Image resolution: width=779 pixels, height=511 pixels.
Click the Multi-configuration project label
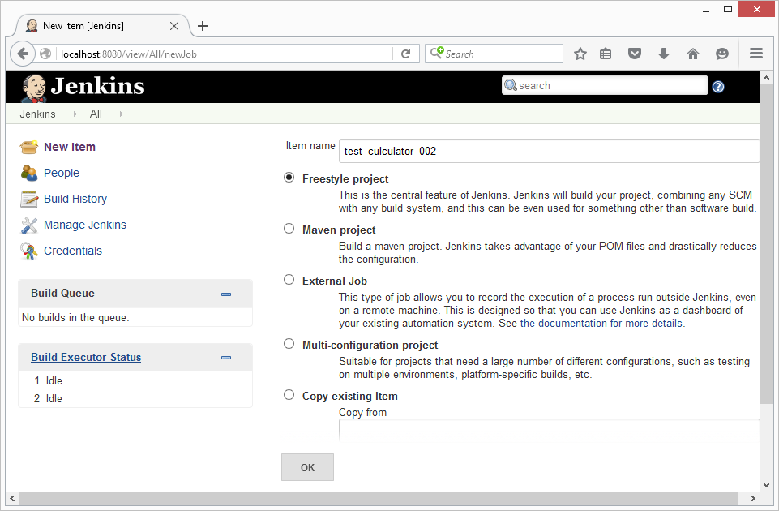(x=370, y=345)
